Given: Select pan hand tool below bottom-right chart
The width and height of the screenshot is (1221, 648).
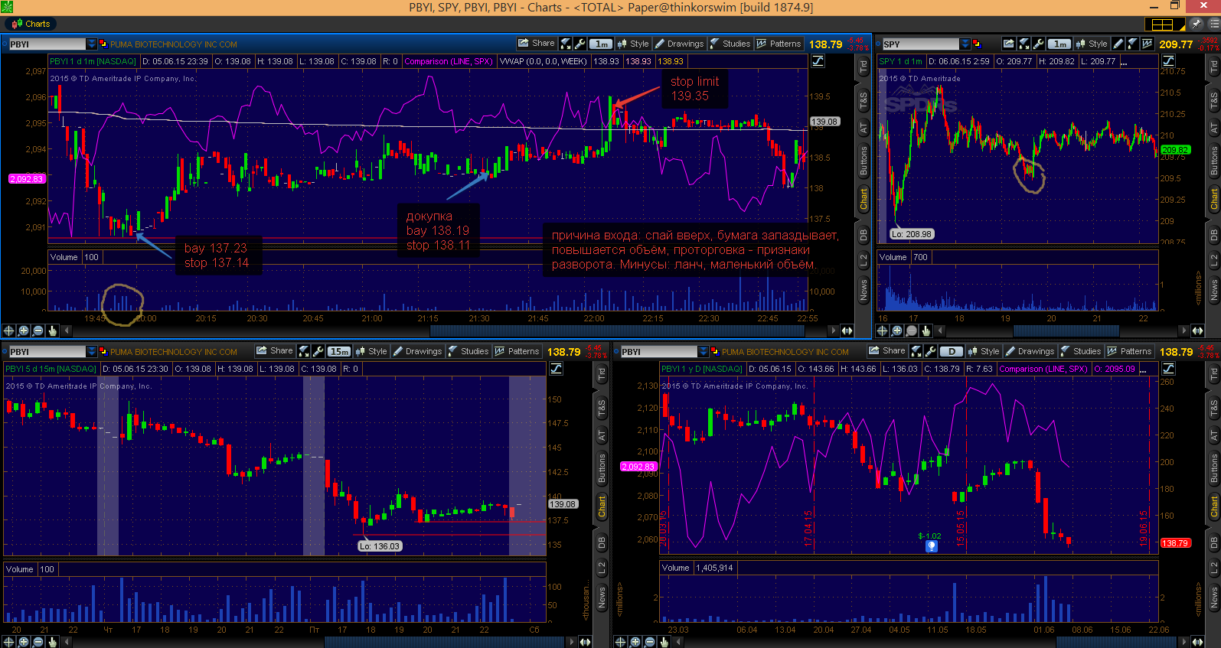Looking at the screenshot, I should click(664, 642).
